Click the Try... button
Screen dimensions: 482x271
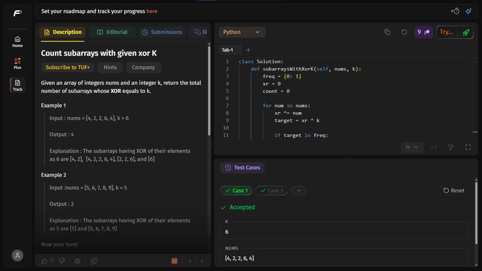(446, 32)
